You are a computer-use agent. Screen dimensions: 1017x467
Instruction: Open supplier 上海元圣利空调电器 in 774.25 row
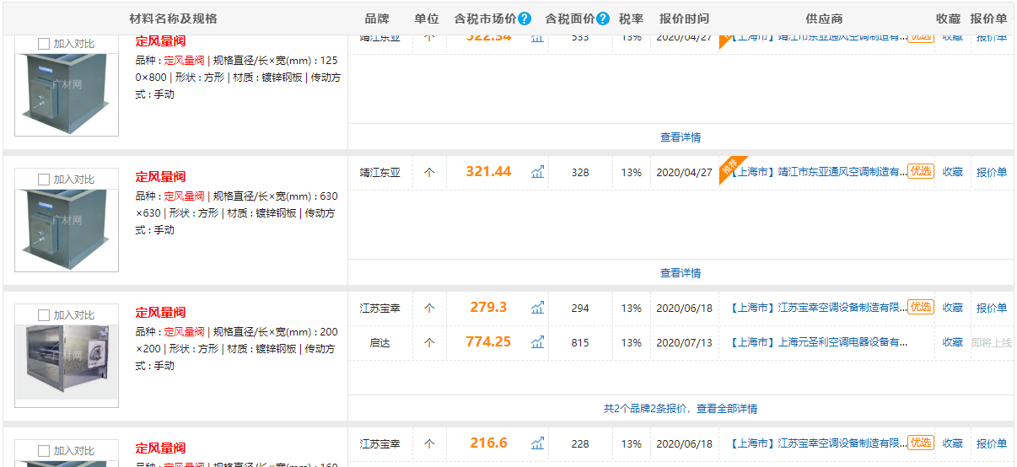[817, 342]
